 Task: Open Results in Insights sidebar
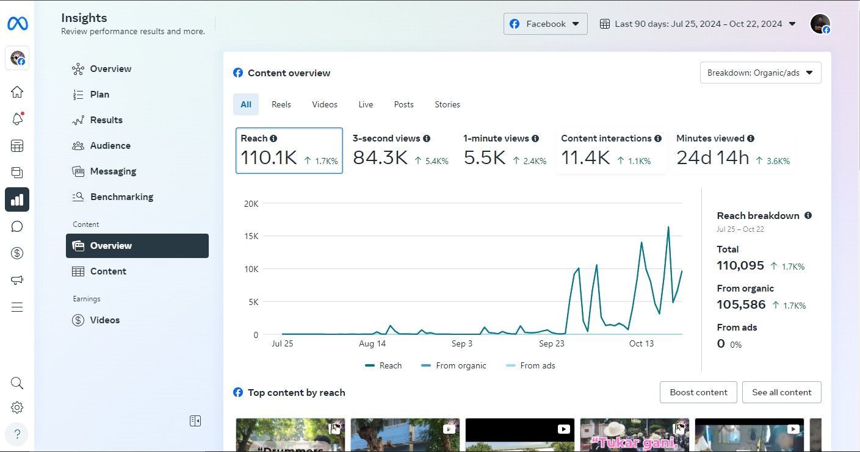137,120
